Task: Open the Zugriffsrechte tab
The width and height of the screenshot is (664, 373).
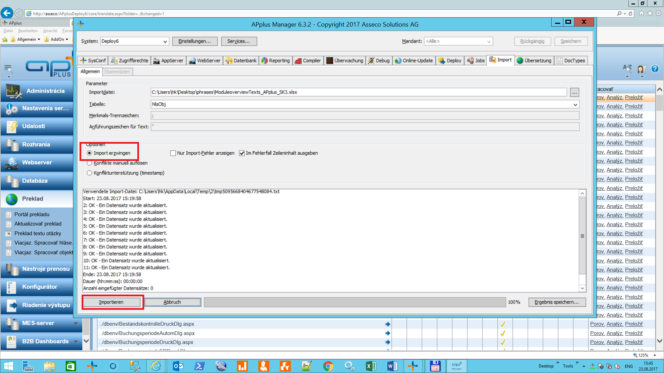Action: (130, 60)
